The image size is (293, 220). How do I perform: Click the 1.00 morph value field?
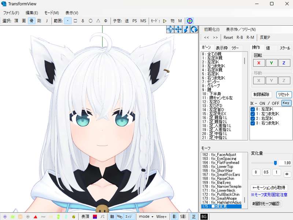tap(285, 163)
